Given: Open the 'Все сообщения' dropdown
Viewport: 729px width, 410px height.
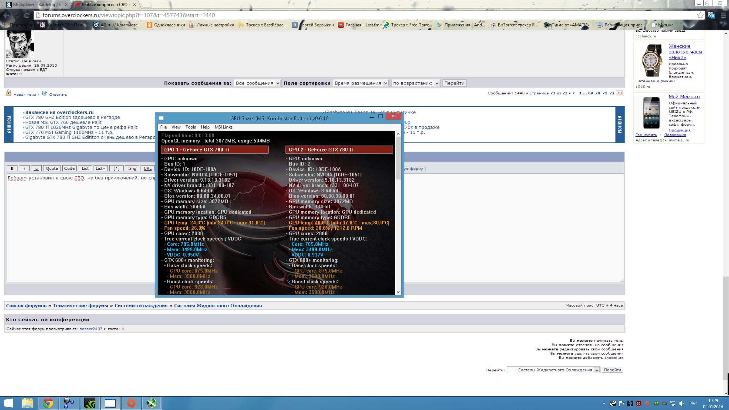Looking at the screenshot, I should [257, 83].
